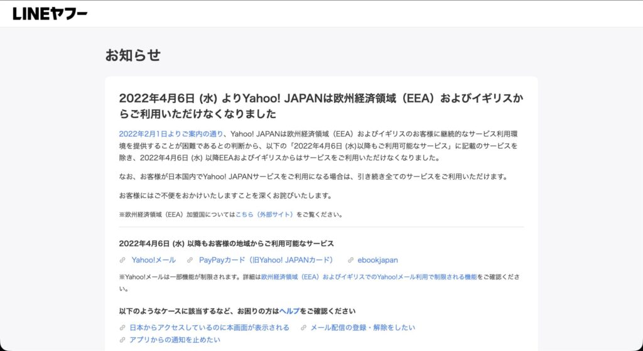
Task: Click the chain icon beside PayPayカード
Action: point(190,260)
